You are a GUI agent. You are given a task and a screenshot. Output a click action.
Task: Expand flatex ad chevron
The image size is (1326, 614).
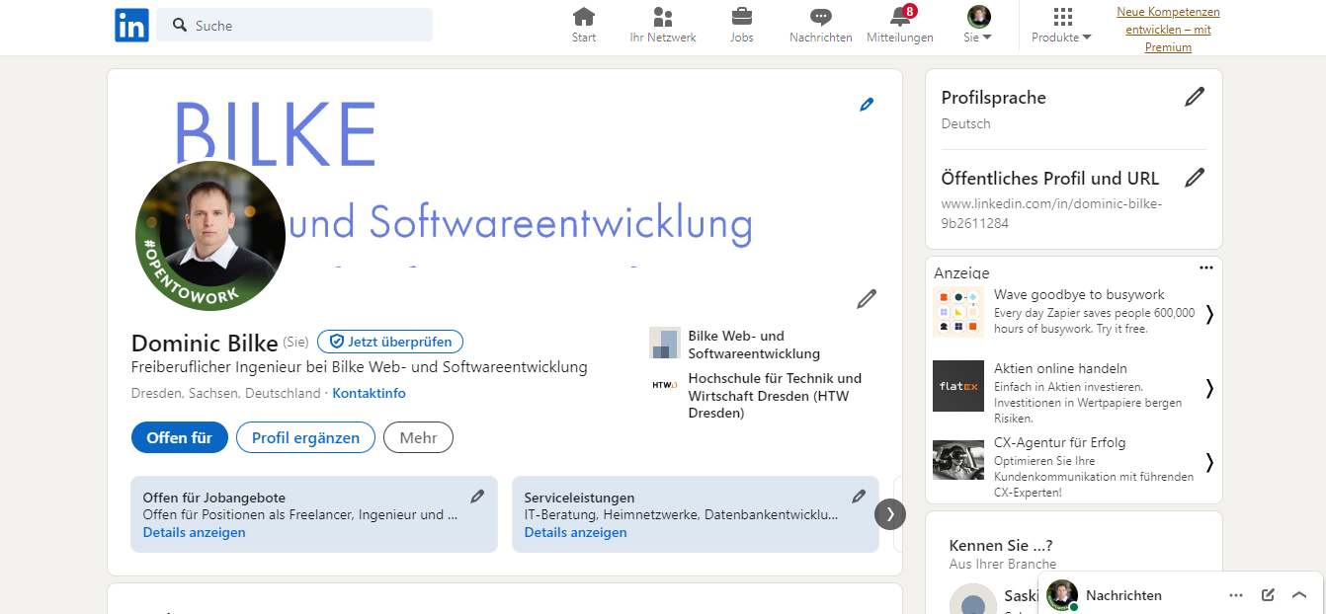pyautogui.click(x=1209, y=388)
